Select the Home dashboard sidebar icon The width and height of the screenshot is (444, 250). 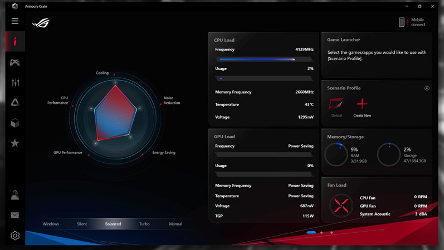coord(15,42)
